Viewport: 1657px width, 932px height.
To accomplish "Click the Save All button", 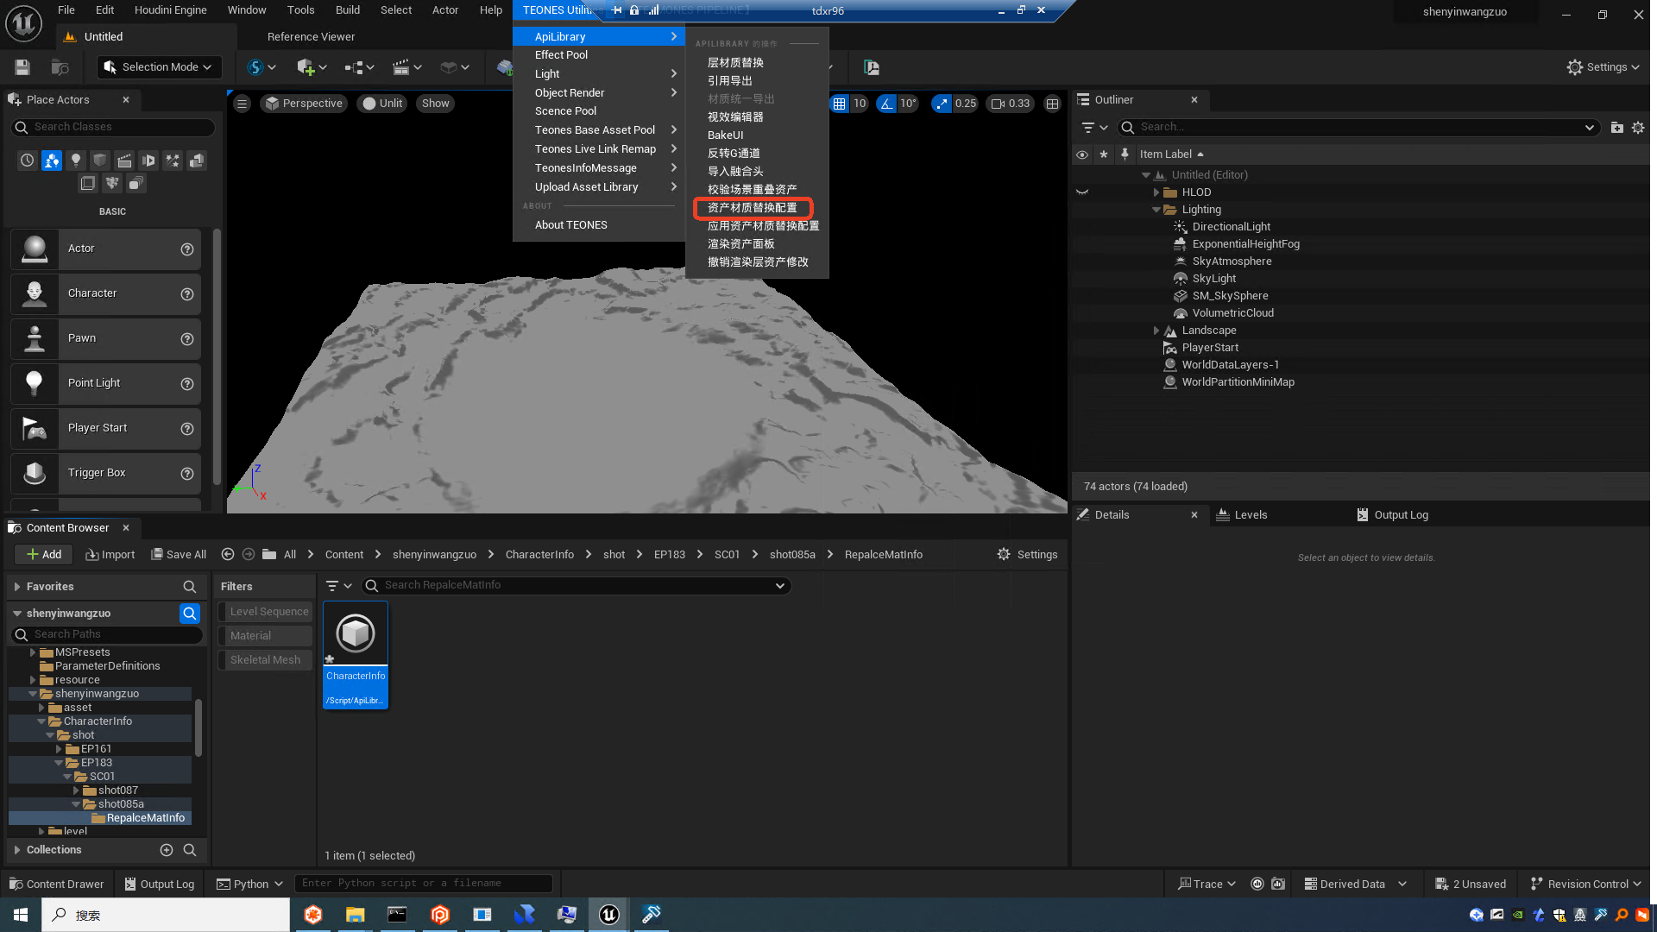I will tap(179, 555).
